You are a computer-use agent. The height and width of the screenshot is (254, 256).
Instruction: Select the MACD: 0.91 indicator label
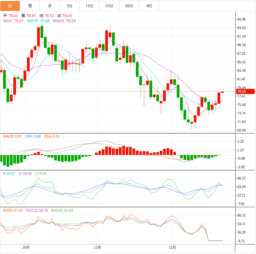click(x=12, y=136)
